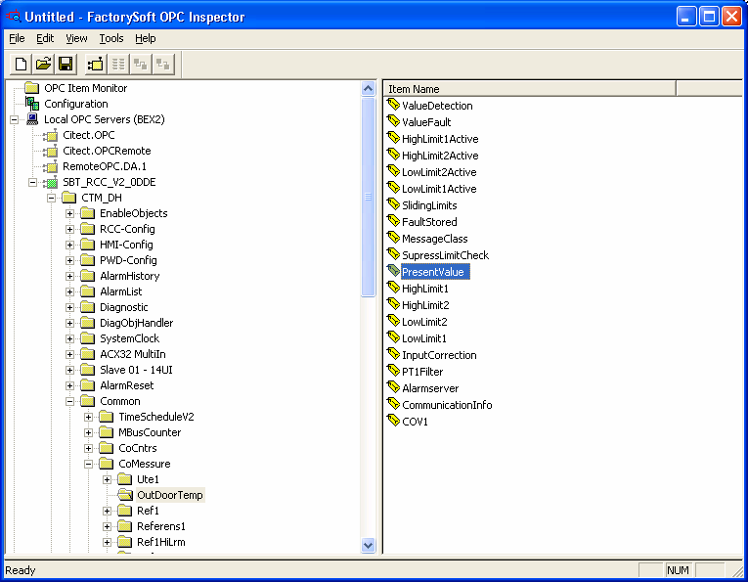Select the Alarmserver item
748x582 pixels.
point(430,388)
